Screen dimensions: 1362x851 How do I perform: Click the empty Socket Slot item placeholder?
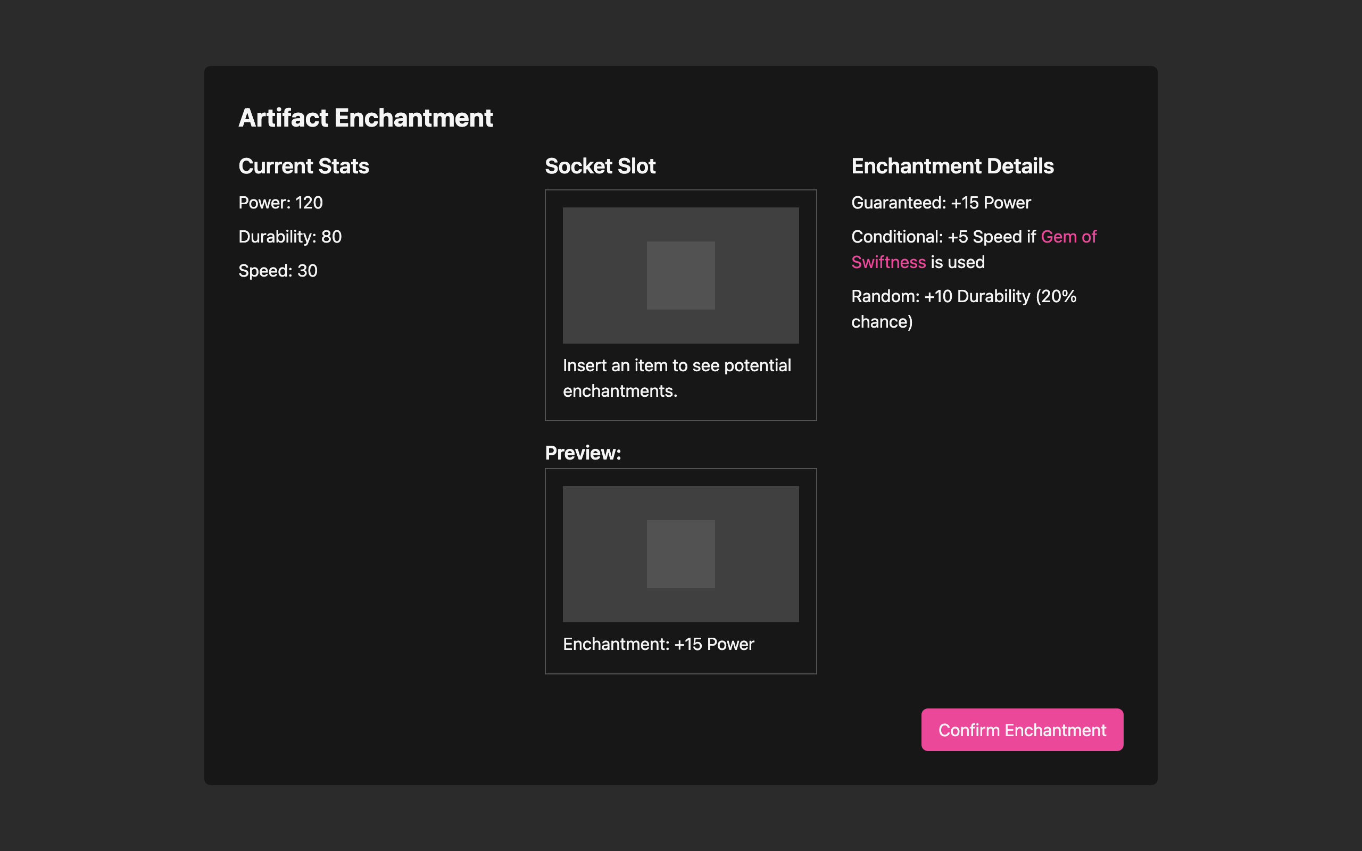(x=680, y=275)
